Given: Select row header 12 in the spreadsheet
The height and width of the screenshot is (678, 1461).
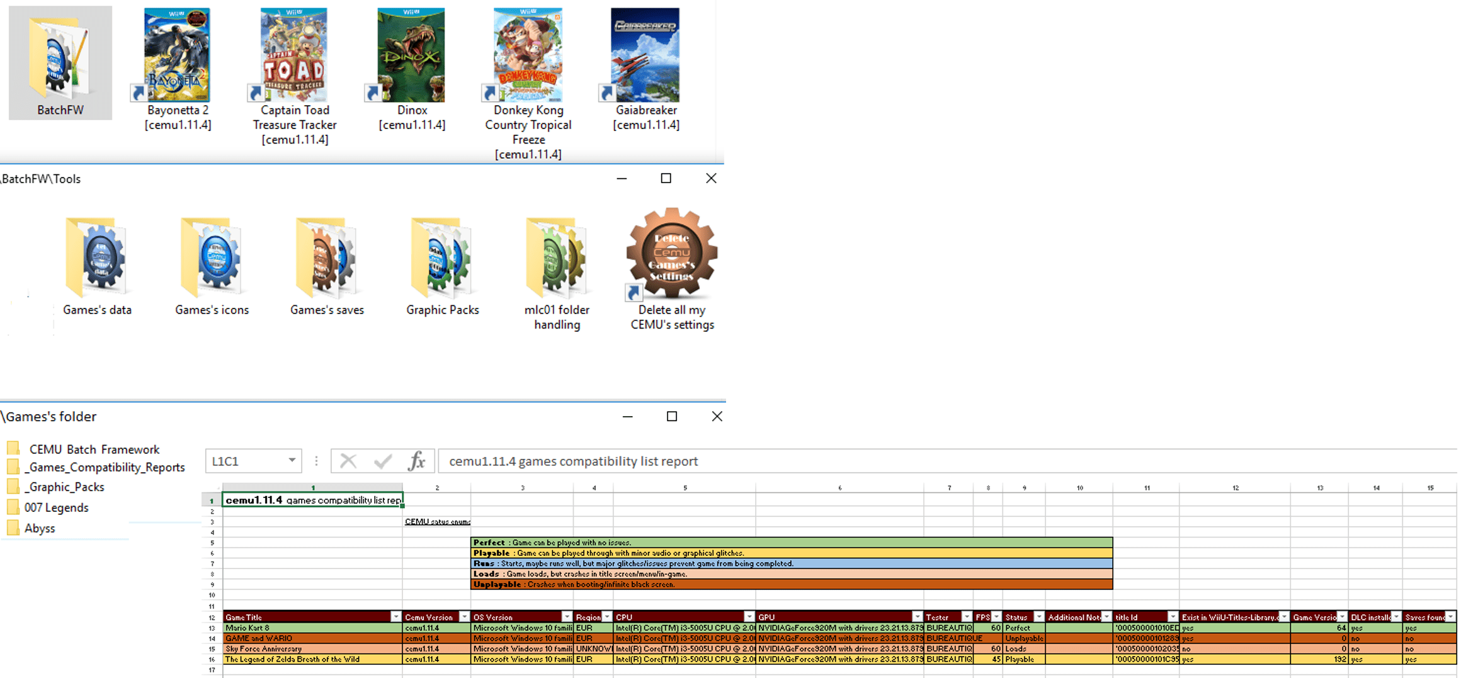Looking at the screenshot, I should tap(212, 618).
